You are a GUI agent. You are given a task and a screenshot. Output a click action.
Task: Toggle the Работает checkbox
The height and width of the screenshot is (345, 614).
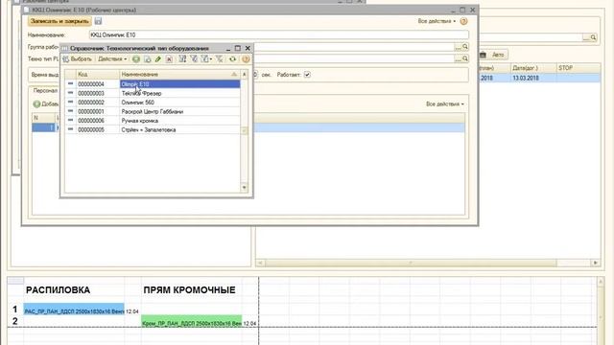point(307,75)
